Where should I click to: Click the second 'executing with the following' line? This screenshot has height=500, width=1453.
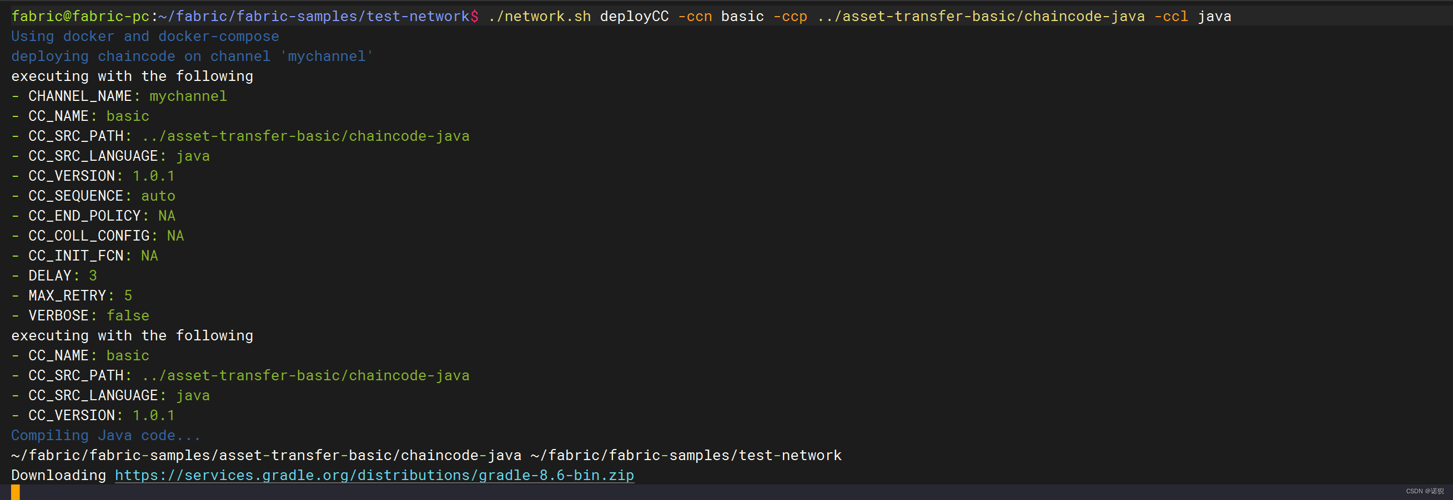point(132,335)
